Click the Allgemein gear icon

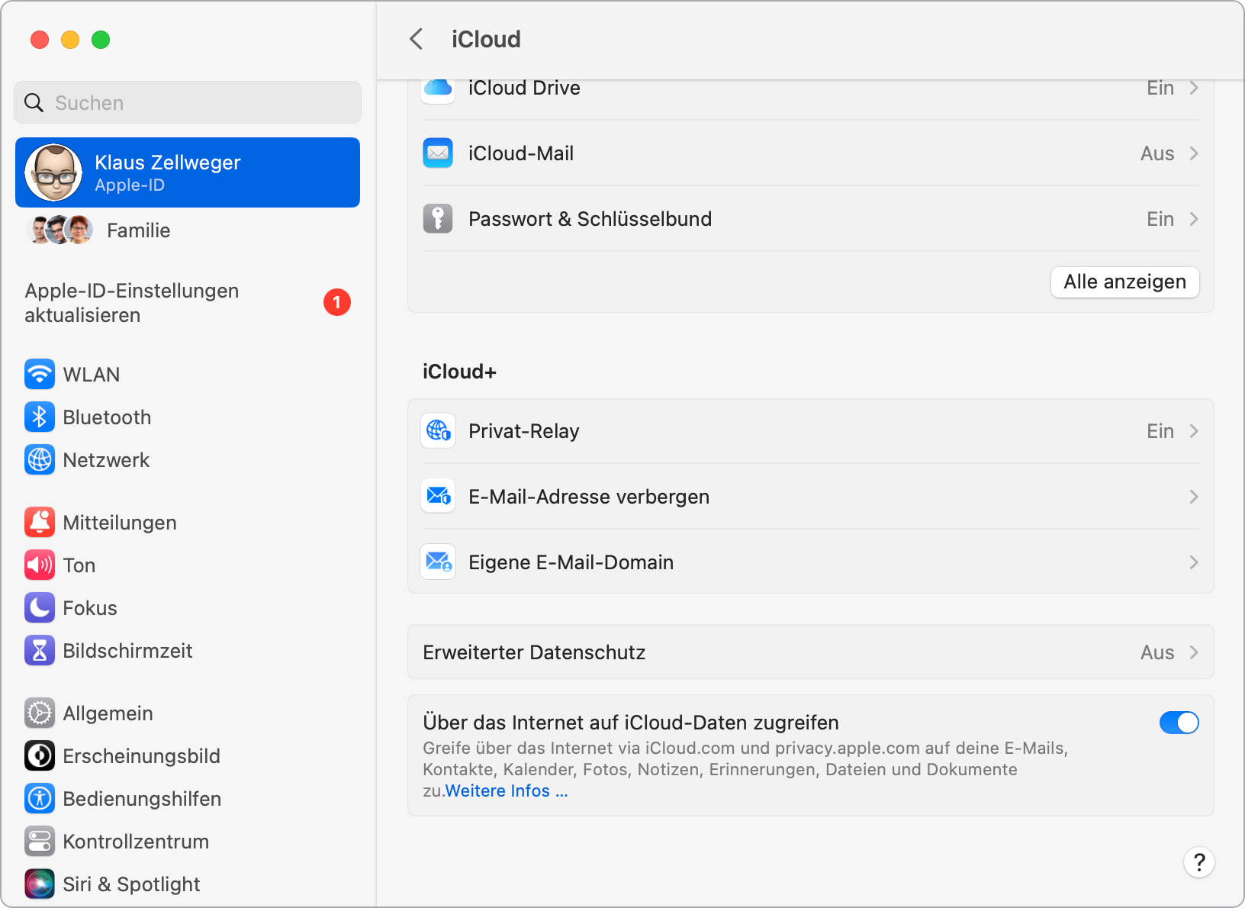point(40,713)
